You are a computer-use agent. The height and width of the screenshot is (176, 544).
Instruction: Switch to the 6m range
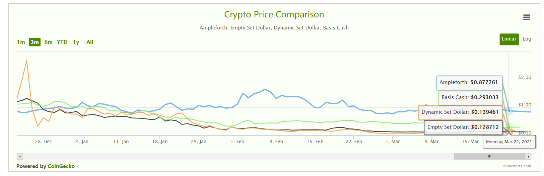pyautogui.click(x=48, y=42)
